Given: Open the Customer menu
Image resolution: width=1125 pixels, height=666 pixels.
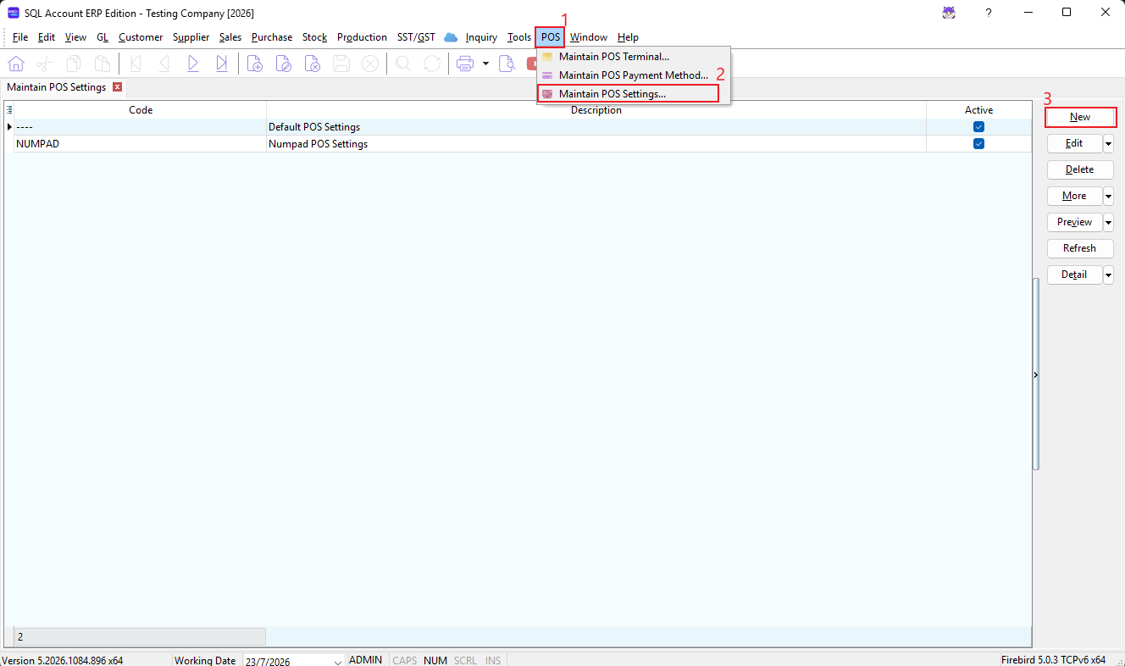Looking at the screenshot, I should pyautogui.click(x=141, y=37).
